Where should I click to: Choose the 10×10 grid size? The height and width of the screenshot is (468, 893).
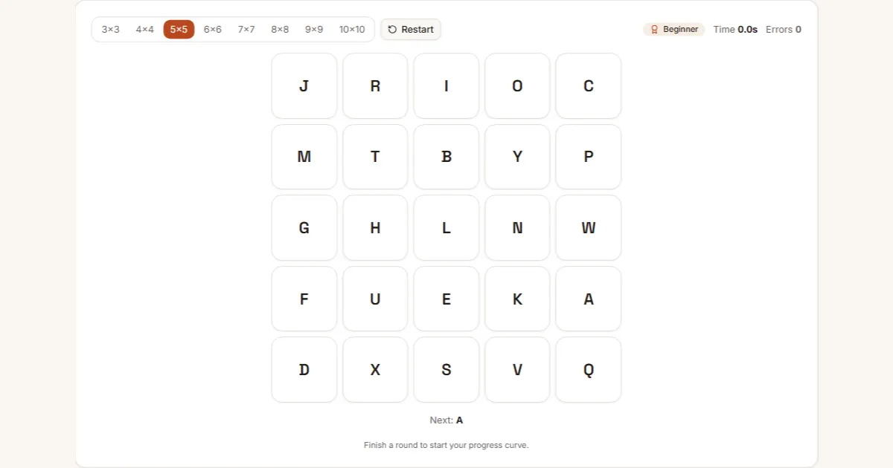pyautogui.click(x=352, y=30)
